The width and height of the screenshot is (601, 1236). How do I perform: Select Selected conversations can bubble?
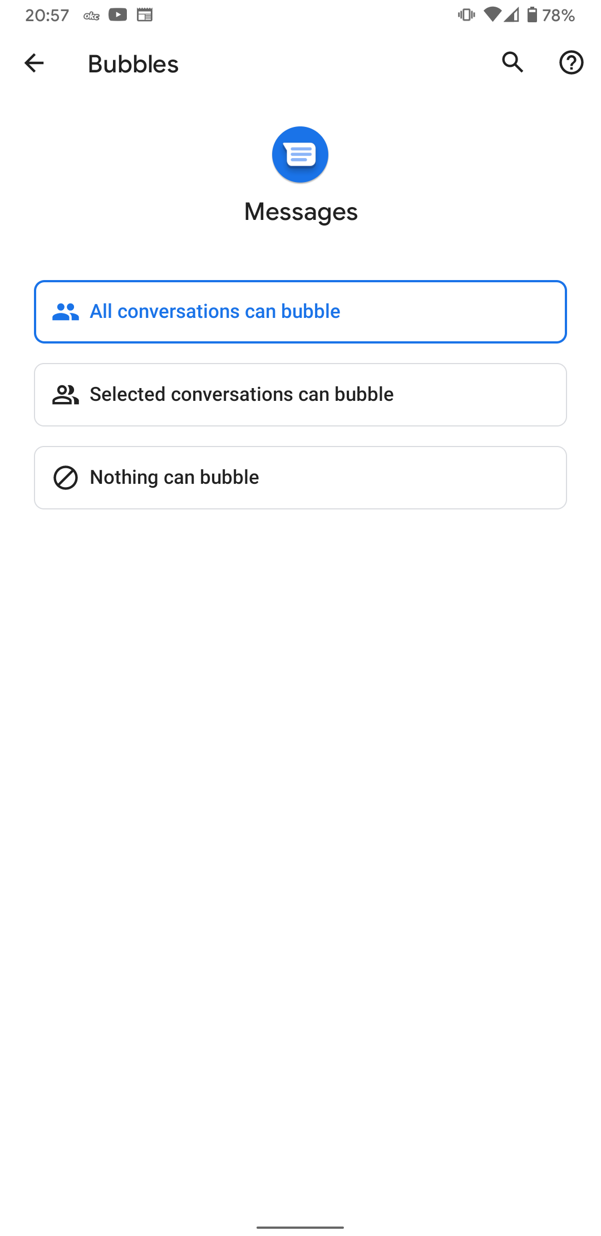tap(300, 394)
